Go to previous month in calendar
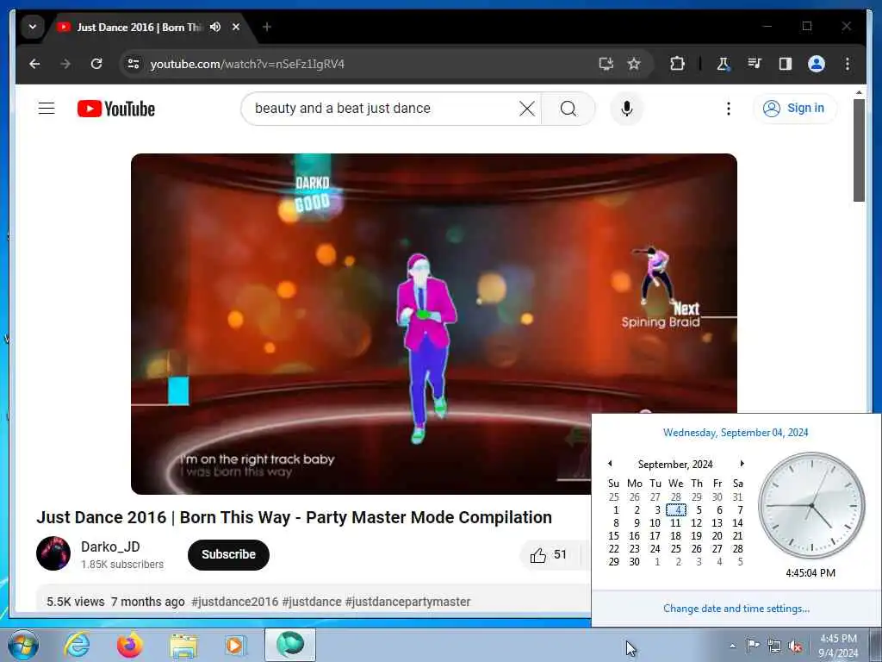The height and width of the screenshot is (662, 882). tap(610, 463)
